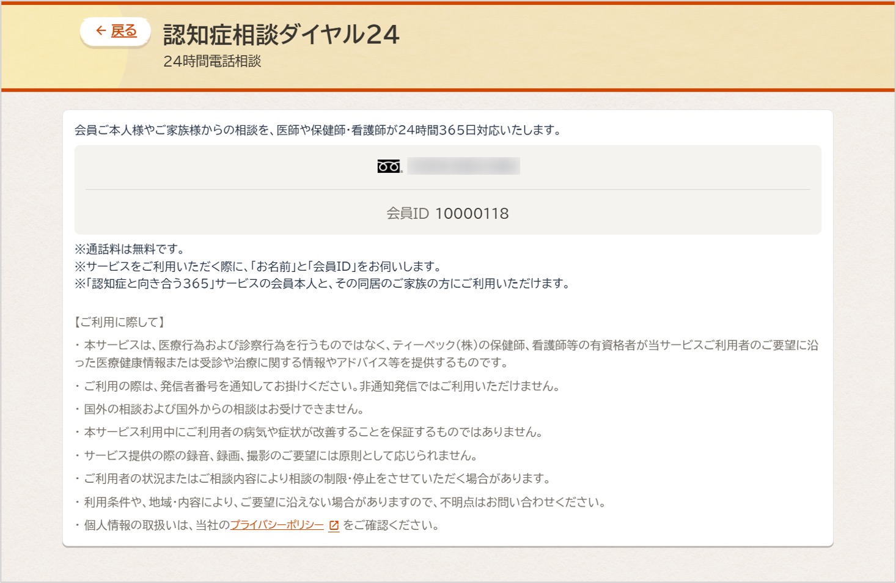Viewport: 896px width, 583px height.
Task: Click the intro text about 医師や保健師・看護師
Action: 318,130
